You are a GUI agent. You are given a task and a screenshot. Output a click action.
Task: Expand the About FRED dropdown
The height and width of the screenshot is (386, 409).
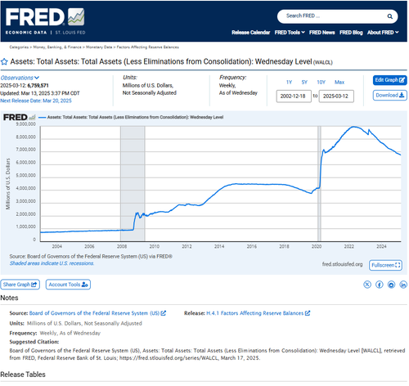tap(383, 33)
